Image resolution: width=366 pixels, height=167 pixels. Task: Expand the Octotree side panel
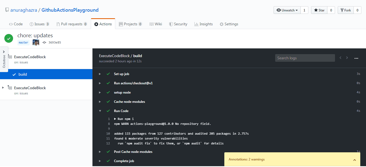point(4,59)
